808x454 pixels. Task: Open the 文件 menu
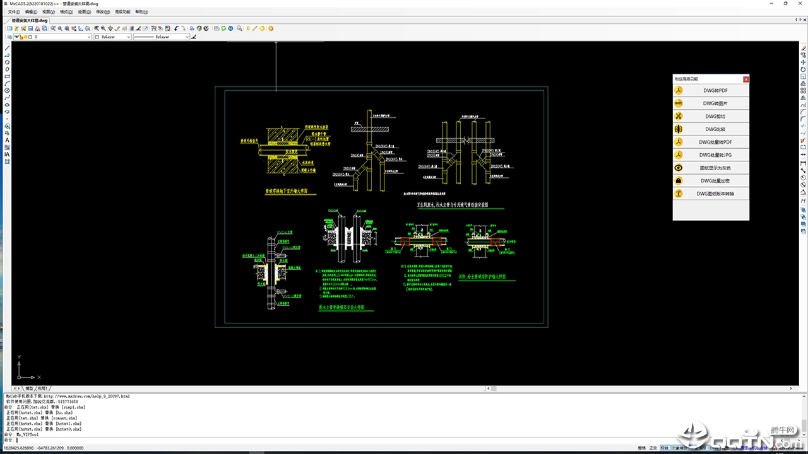[x=13, y=12]
